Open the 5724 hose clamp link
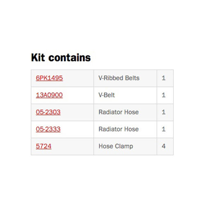The height and width of the screenshot is (205, 205). click(43, 146)
